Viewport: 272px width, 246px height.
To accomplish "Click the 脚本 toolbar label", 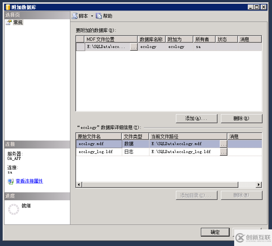I will click(x=83, y=16).
